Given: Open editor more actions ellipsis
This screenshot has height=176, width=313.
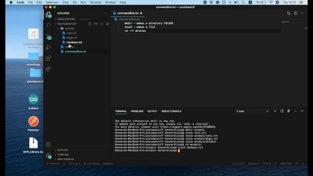Looking at the screenshot, I should point(302,13).
